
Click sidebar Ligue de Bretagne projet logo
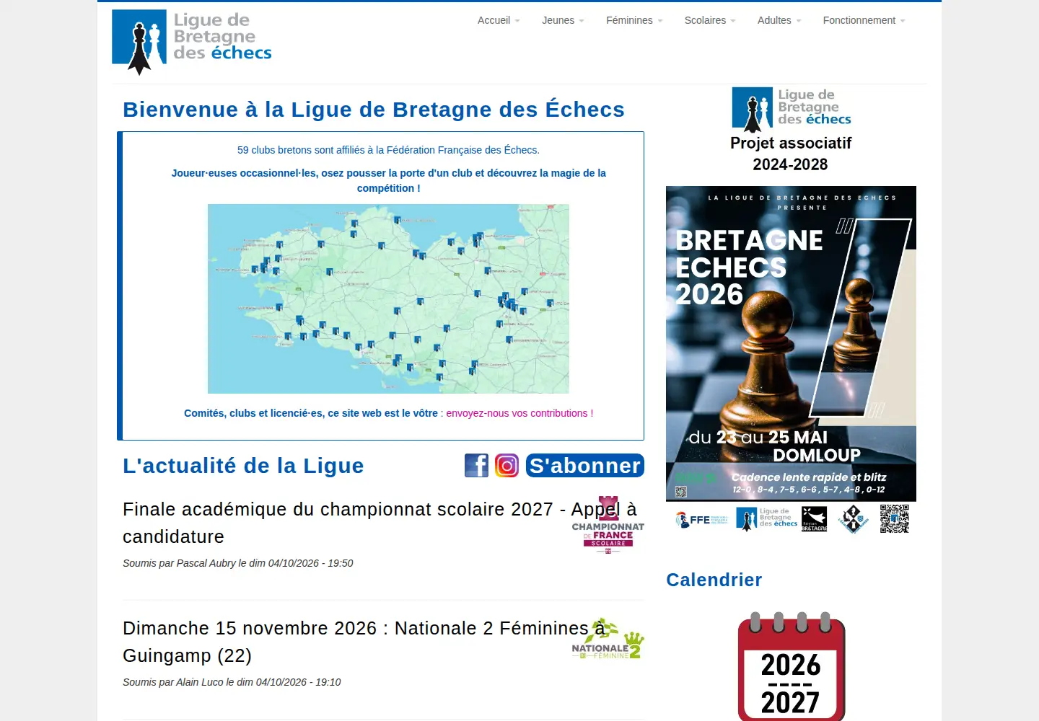tap(792, 110)
